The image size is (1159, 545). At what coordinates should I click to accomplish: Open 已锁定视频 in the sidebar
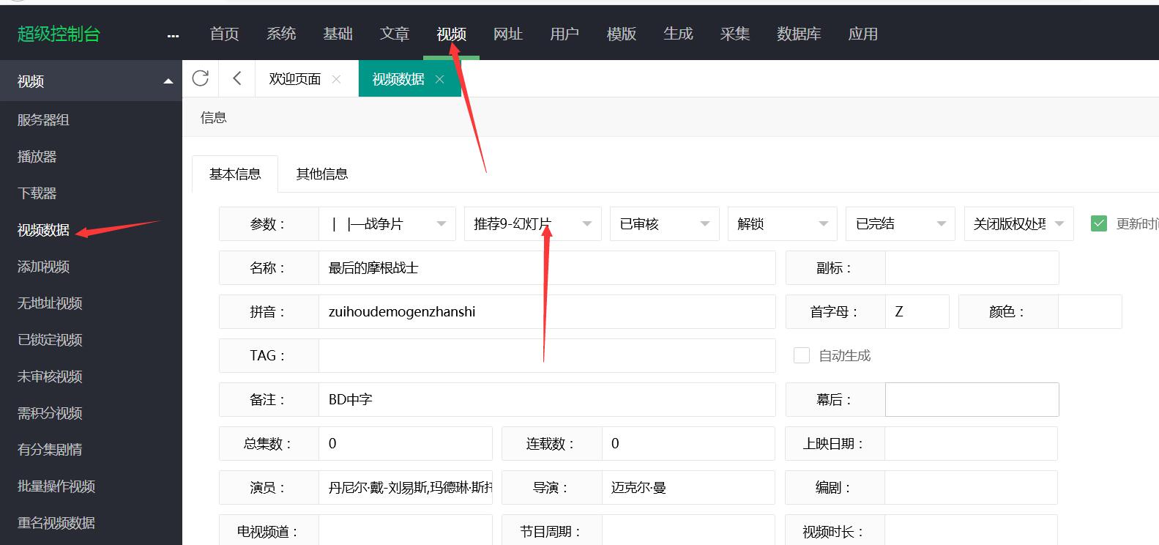click(50, 340)
